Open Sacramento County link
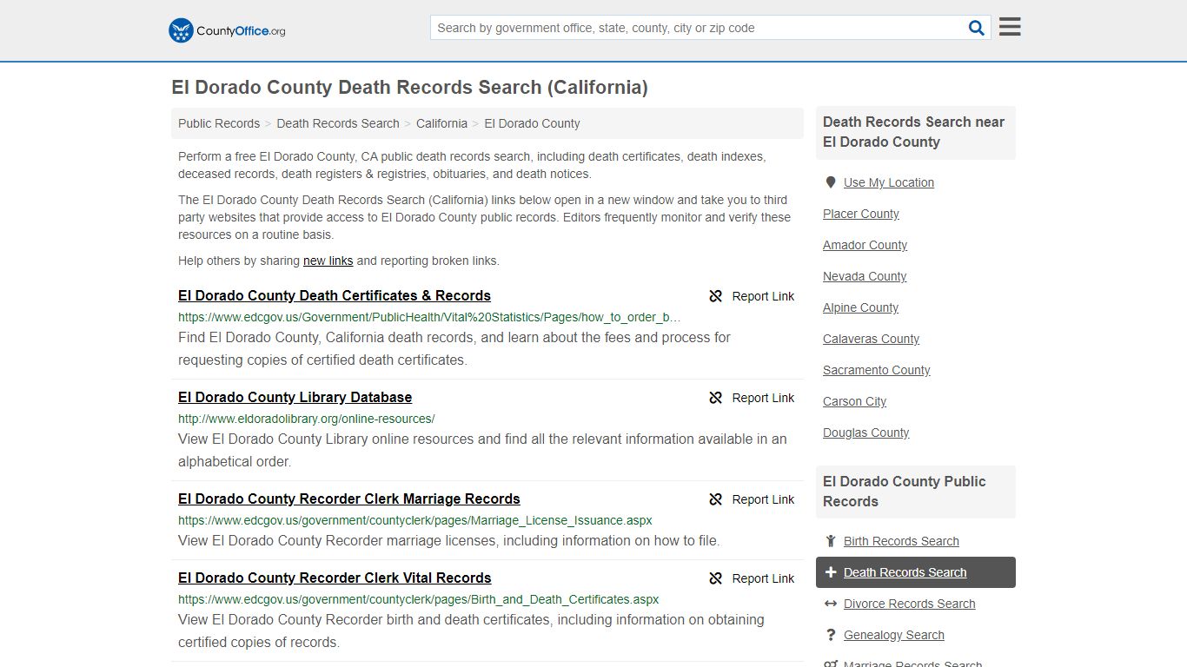This screenshot has height=667, width=1187. click(x=876, y=370)
